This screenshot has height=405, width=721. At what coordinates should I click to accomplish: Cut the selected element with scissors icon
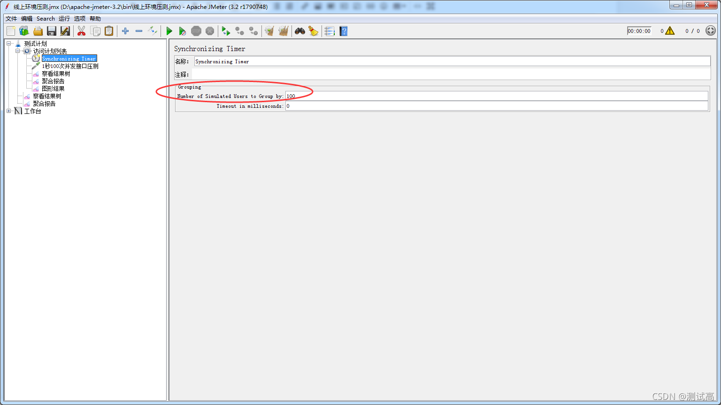(x=82, y=31)
